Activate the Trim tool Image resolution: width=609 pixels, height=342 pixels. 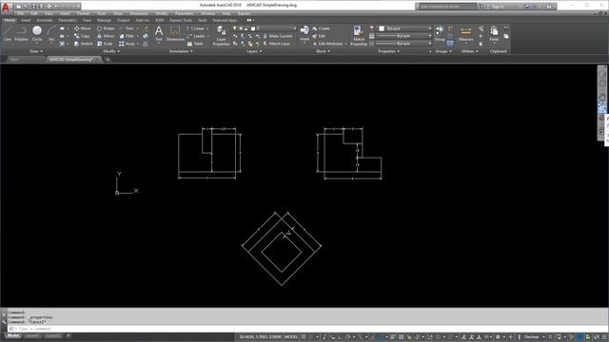[x=127, y=28]
